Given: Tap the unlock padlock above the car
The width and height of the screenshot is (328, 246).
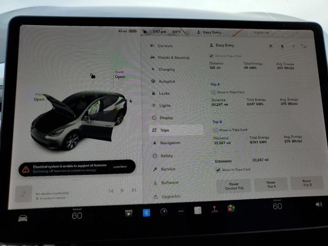Looking at the screenshot, I should [x=92, y=76].
